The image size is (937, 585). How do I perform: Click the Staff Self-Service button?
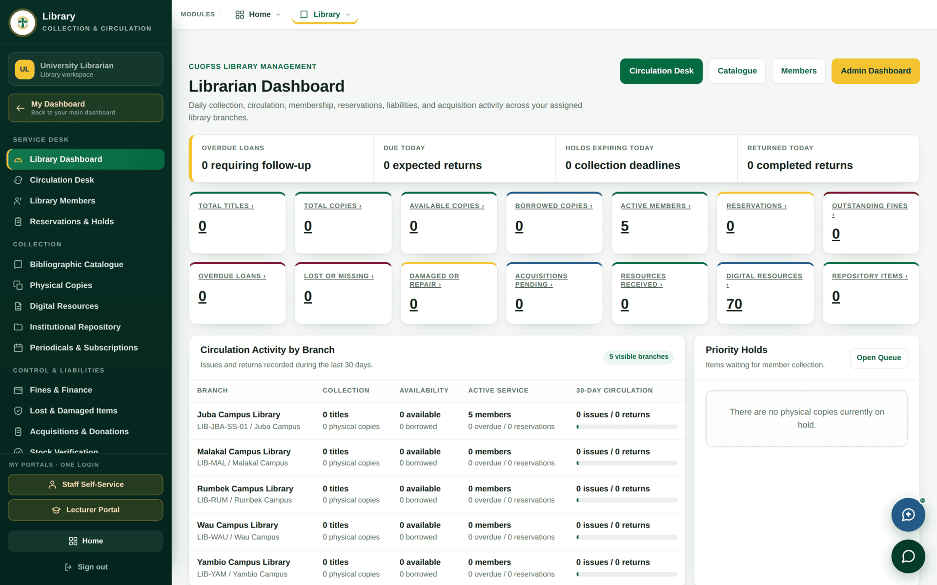point(85,485)
